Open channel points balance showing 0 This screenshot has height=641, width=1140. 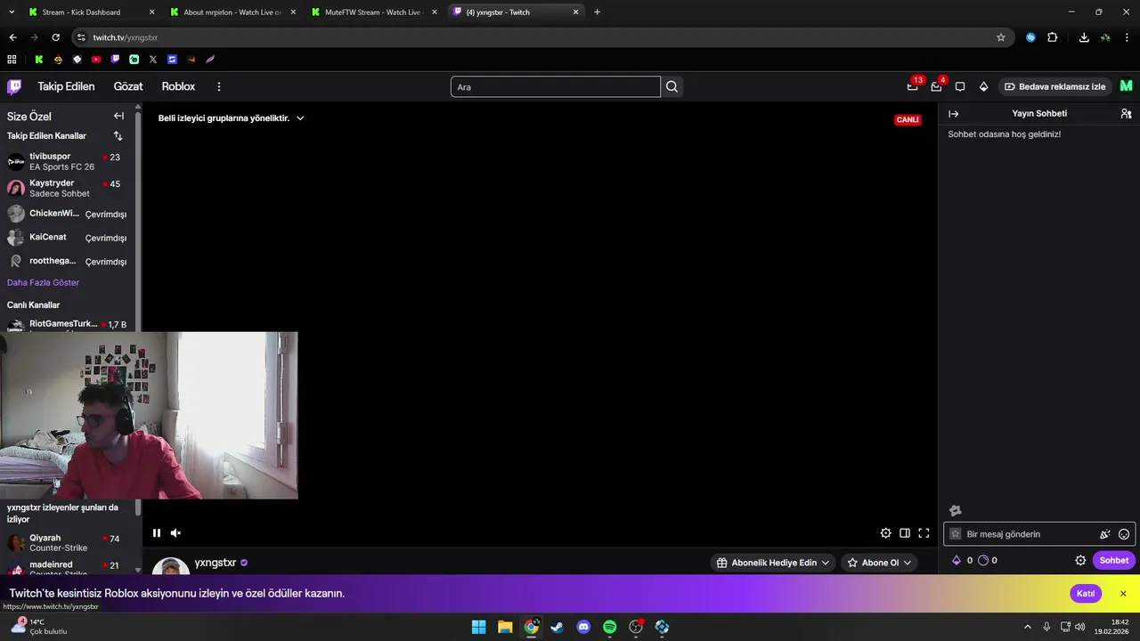[988, 560]
